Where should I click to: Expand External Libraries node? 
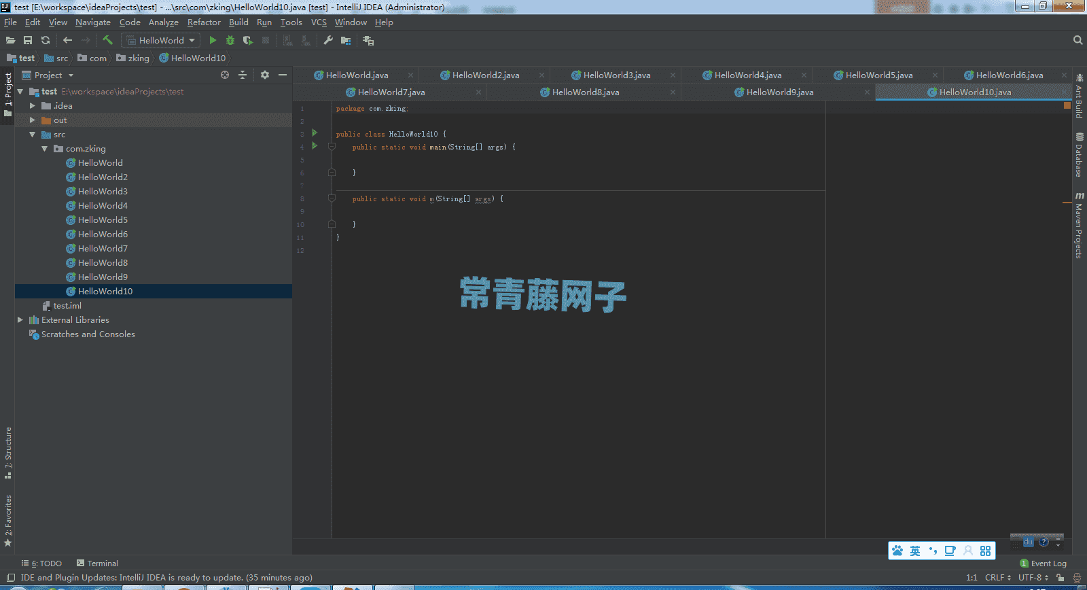(x=20, y=320)
